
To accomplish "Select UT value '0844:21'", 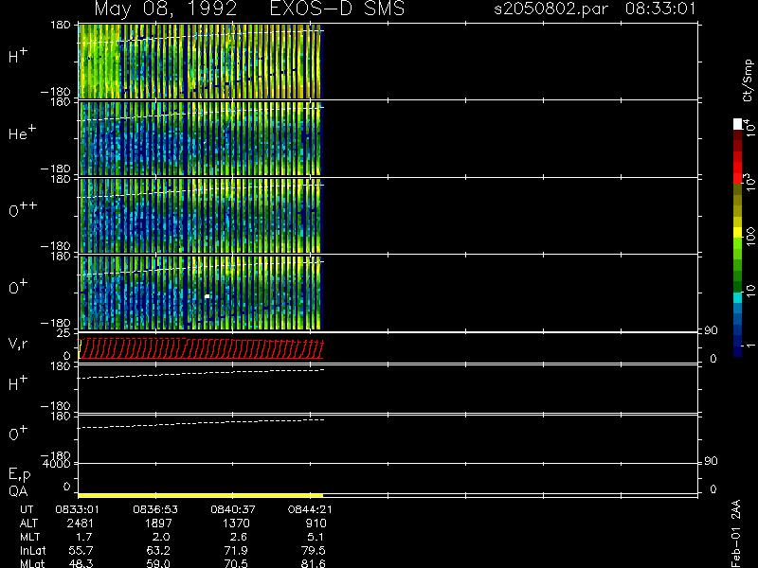I will click(310, 509).
